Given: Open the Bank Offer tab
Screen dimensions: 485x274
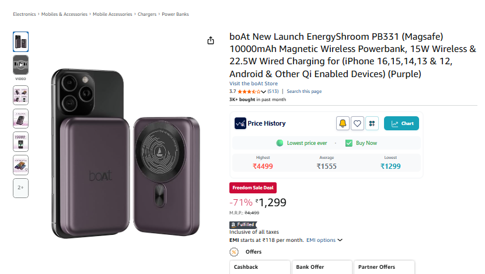Looking at the screenshot, I should pos(322,267).
